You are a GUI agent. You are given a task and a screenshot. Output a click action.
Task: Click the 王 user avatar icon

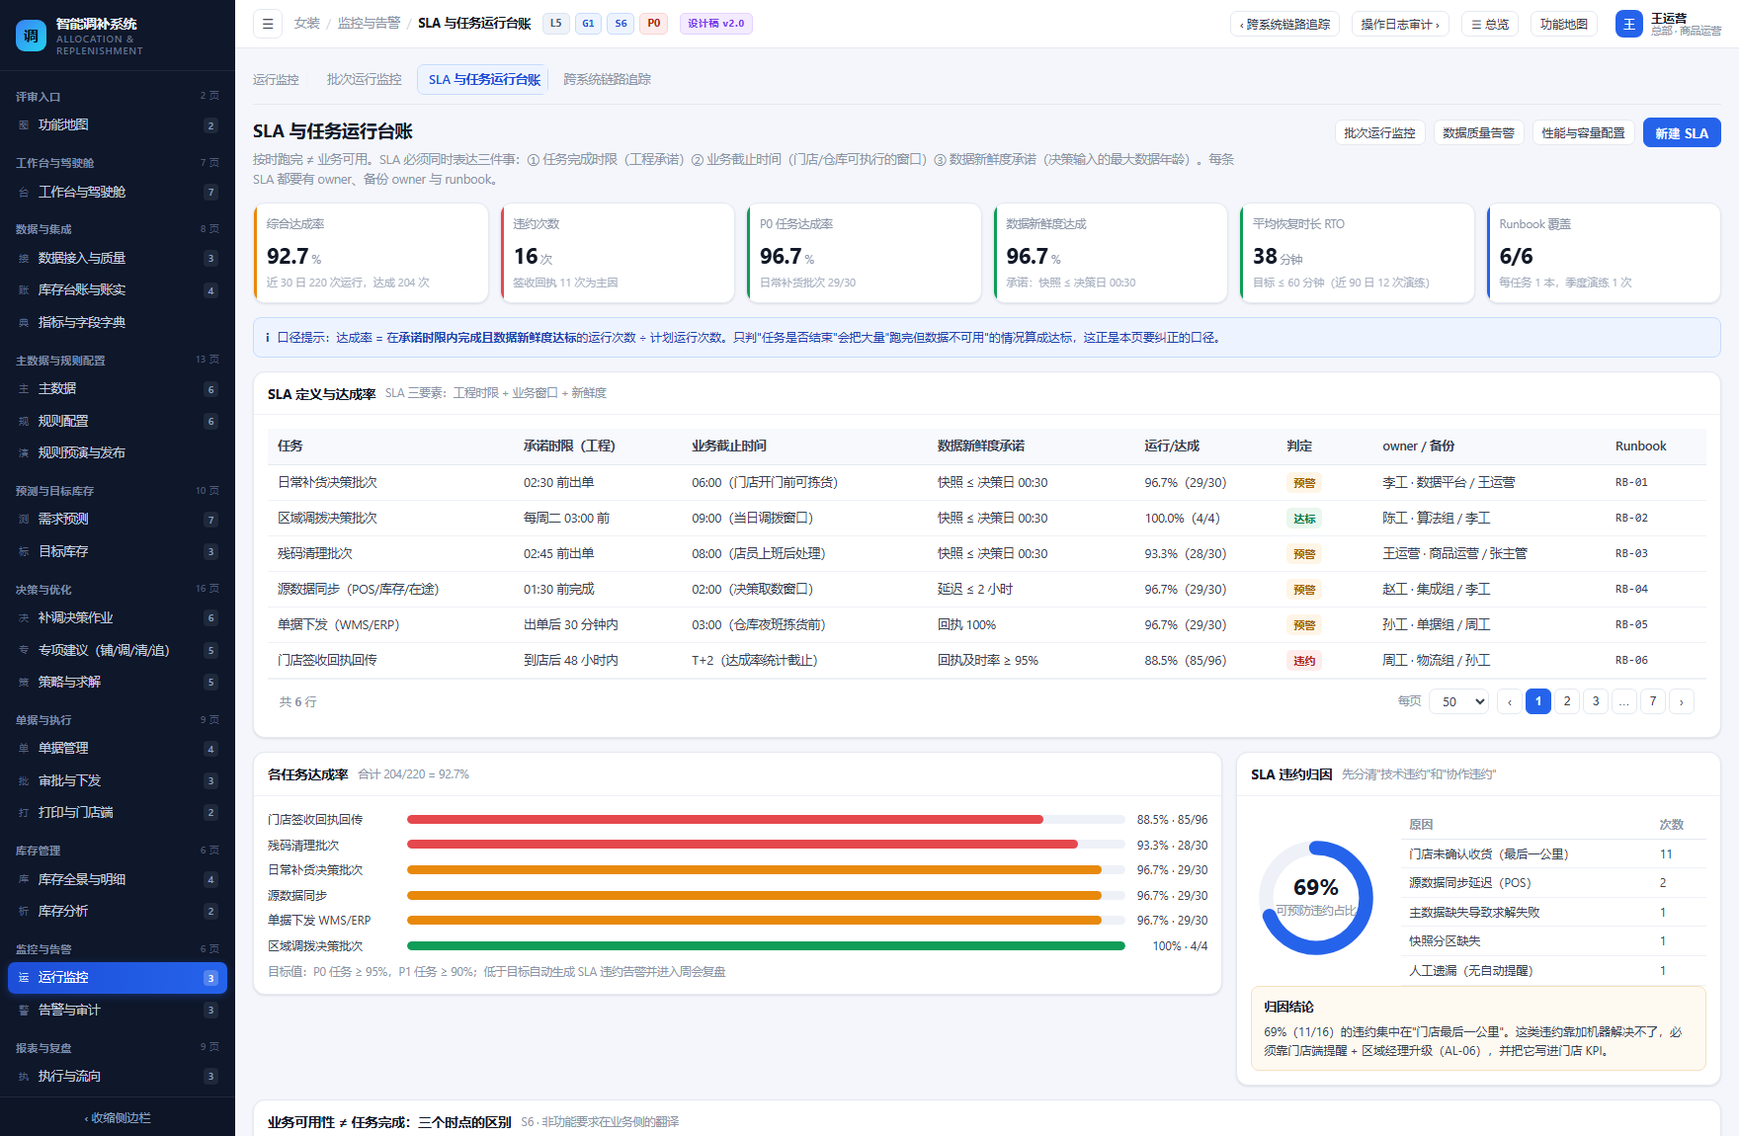click(x=1628, y=24)
